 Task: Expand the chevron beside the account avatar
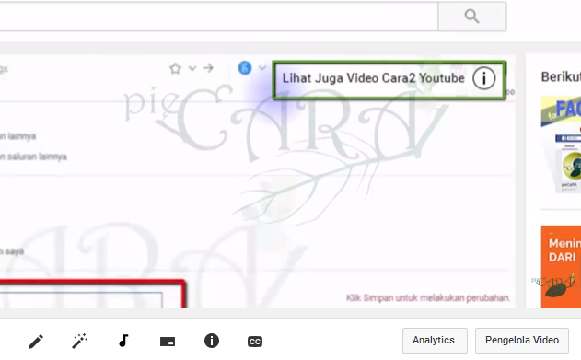[262, 68]
